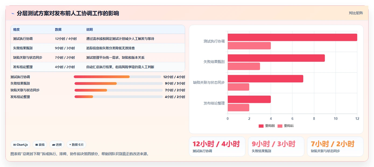
Task: Click progress list label 失败结果甄别
Action: click(x=20, y=83)
